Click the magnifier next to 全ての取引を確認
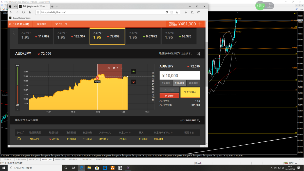304x171 pixels. tap(198, 120)
